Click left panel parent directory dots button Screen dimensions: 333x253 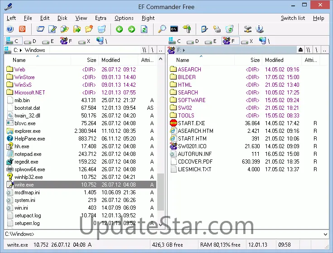click(x=160, y=50)
